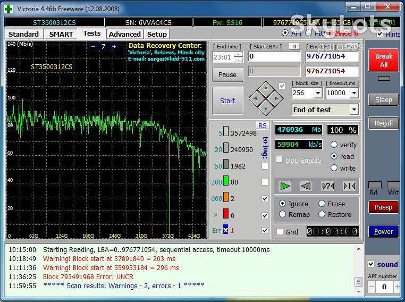The width and height of the screenshot is (405, 302).
Task: Click End time spinner up arrow
Action: [239, 54]
